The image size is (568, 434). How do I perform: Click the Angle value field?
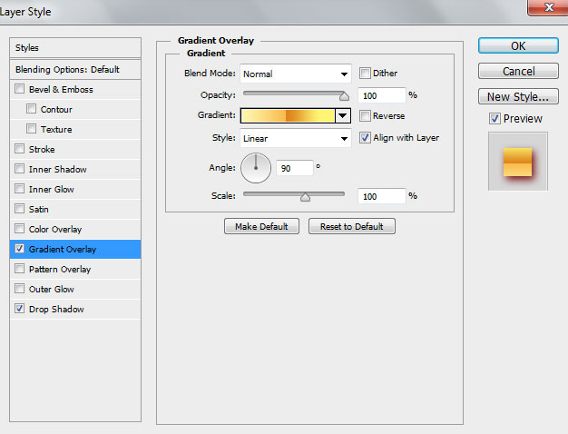295,168
